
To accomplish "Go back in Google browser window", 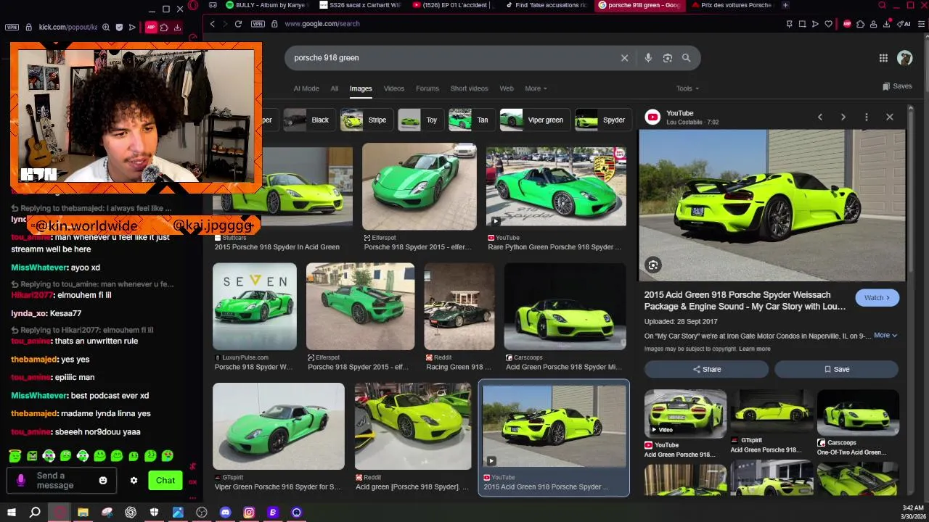I will (212, 24).
